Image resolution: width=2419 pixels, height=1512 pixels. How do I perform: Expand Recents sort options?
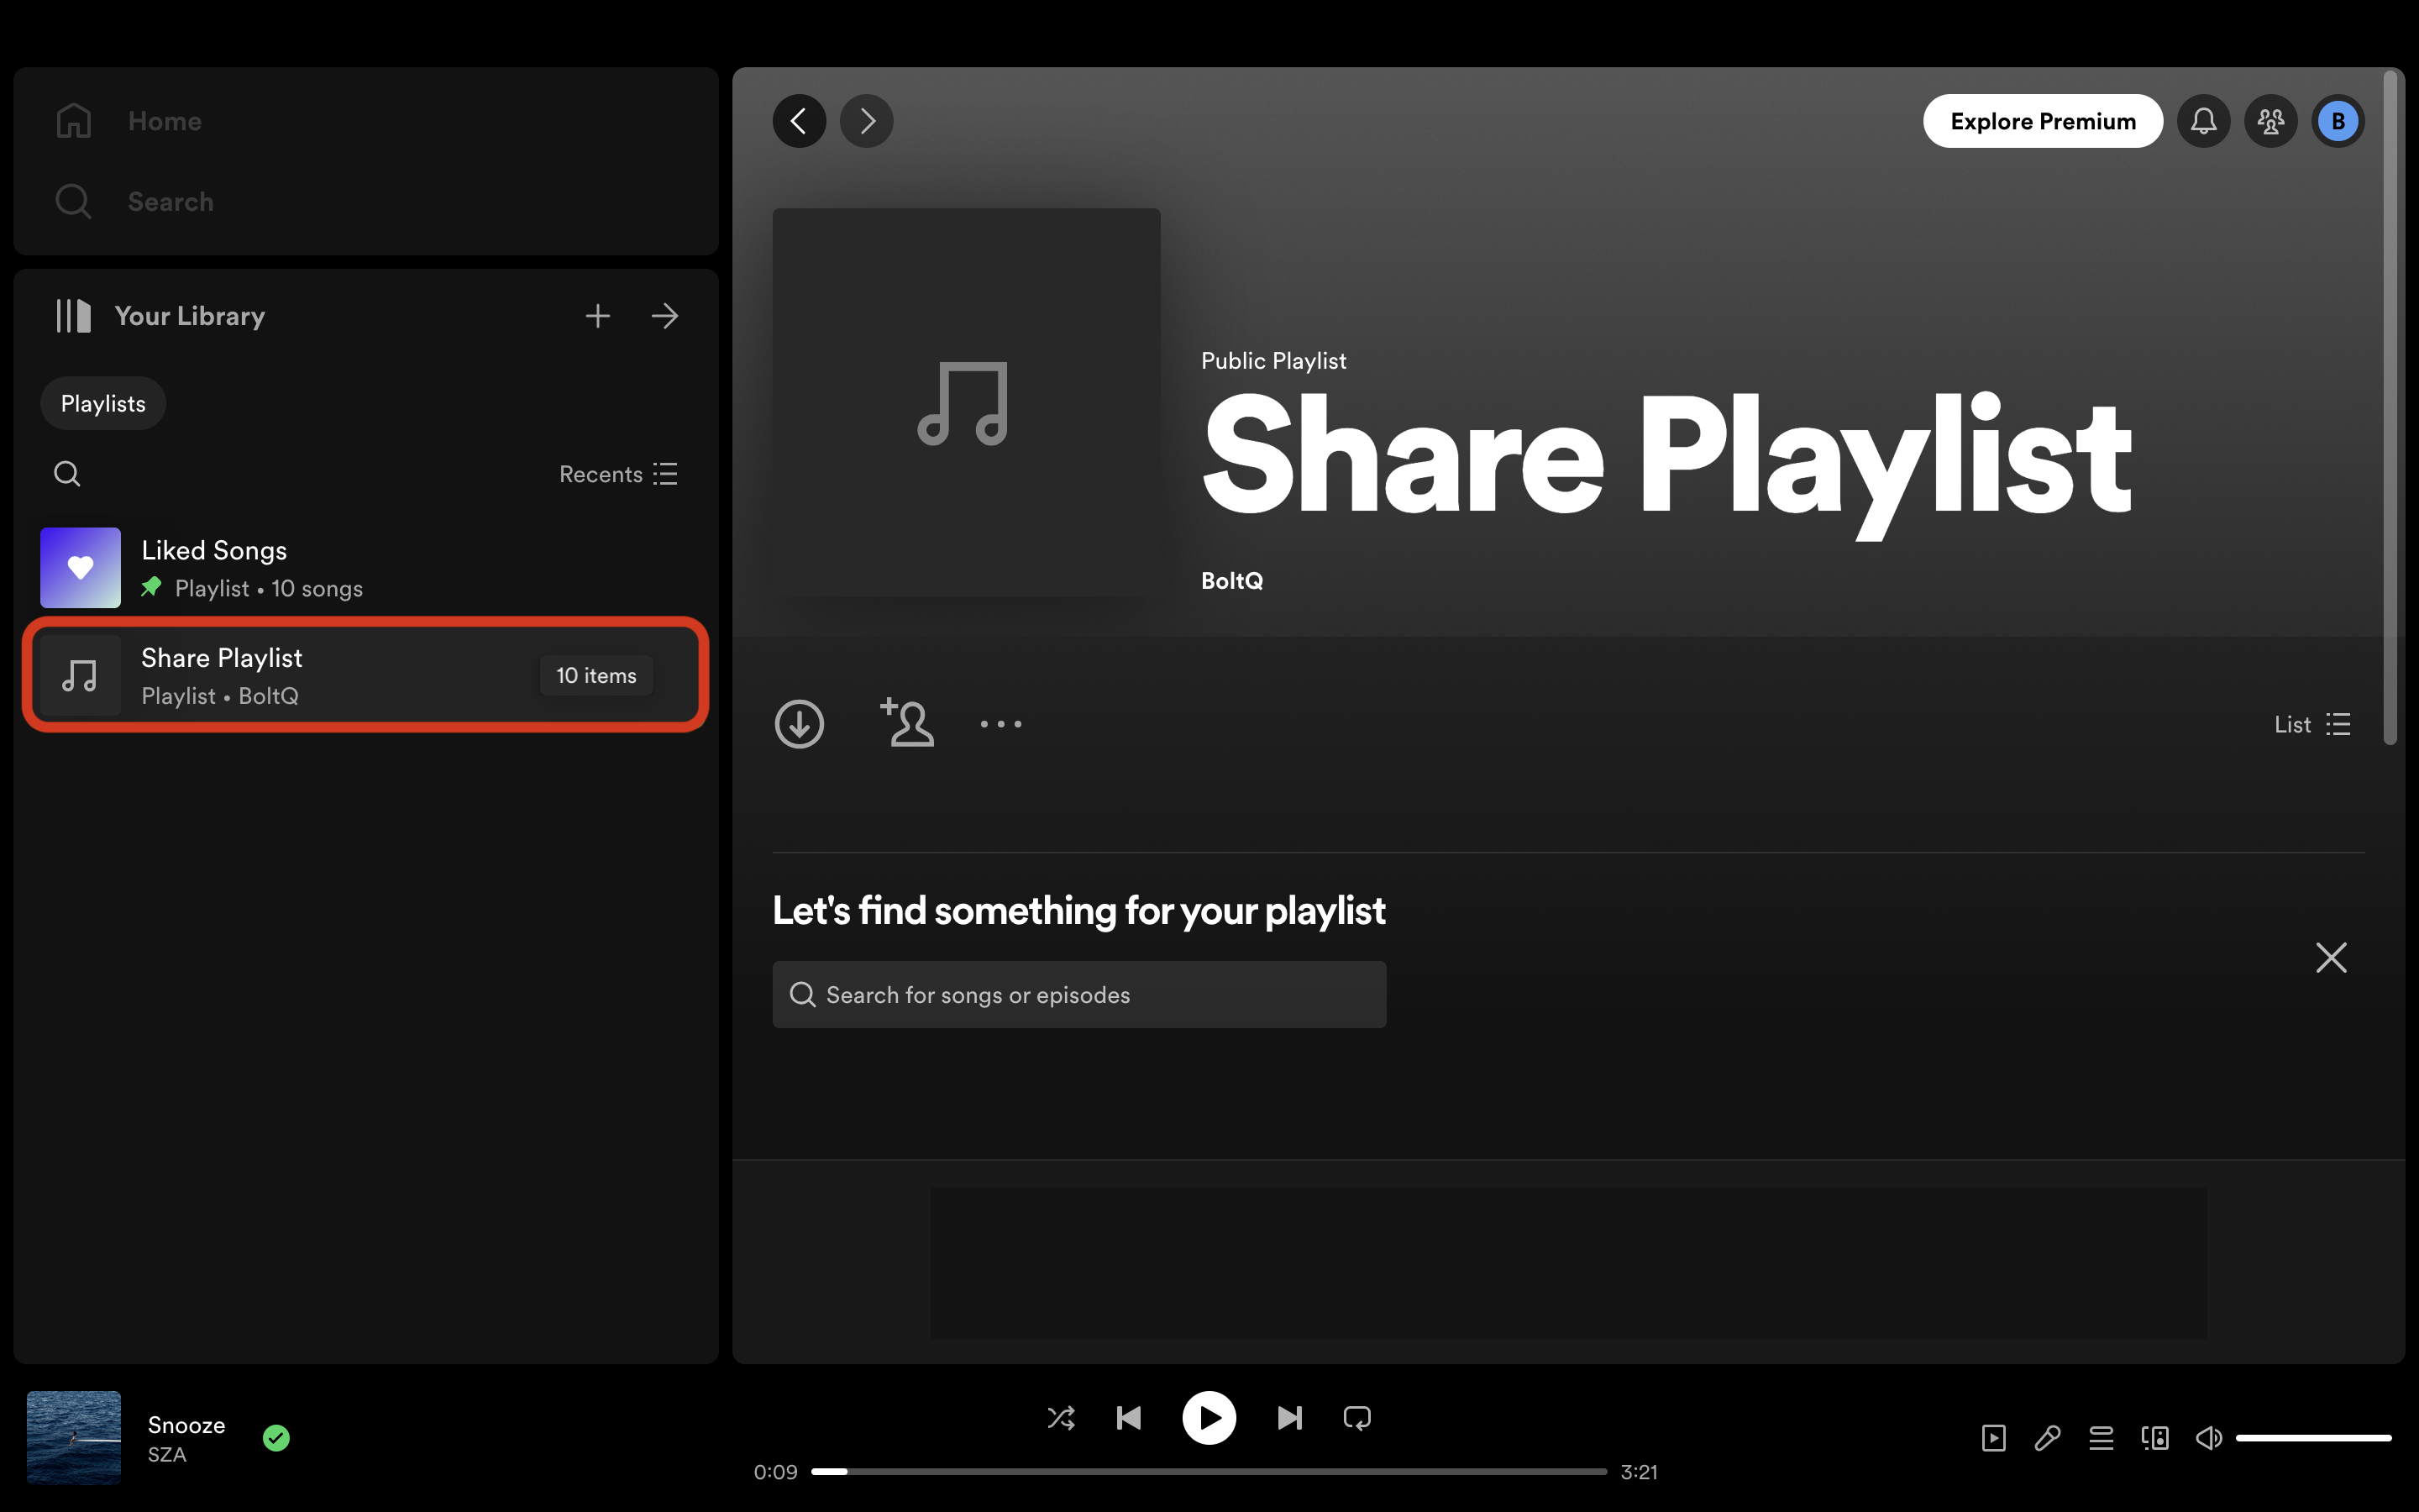[x=617, y=474]
